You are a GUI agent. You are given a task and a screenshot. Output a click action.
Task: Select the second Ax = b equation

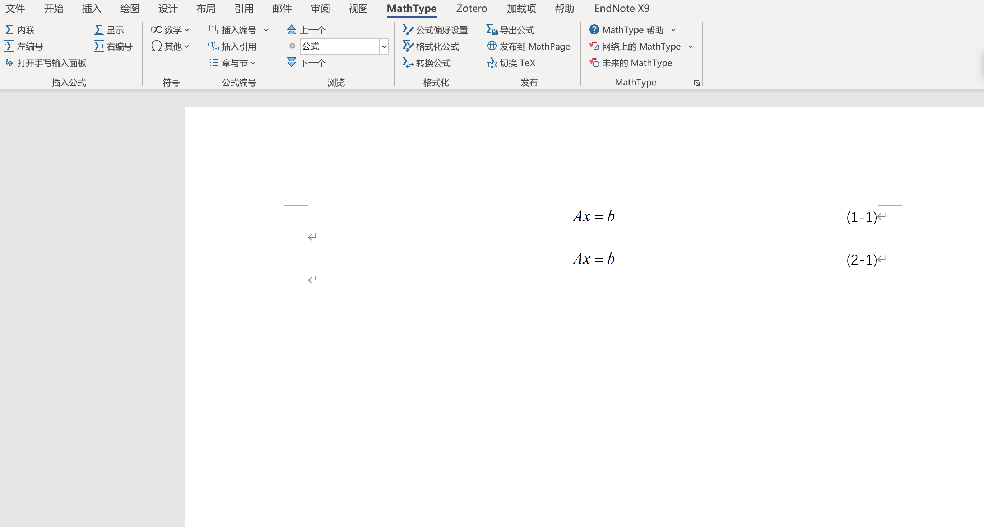(x=594, y=259)
